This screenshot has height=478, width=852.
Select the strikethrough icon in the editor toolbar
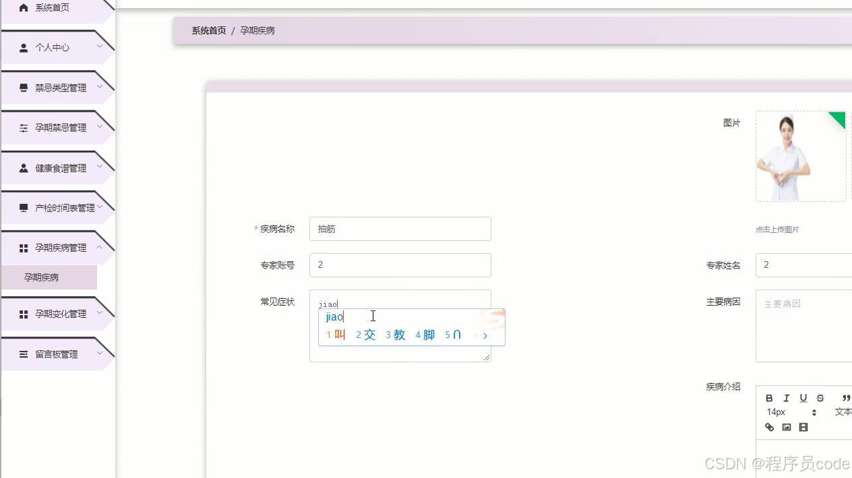coord(820,398)
